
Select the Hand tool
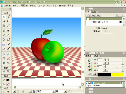click(x=4, y=72)
